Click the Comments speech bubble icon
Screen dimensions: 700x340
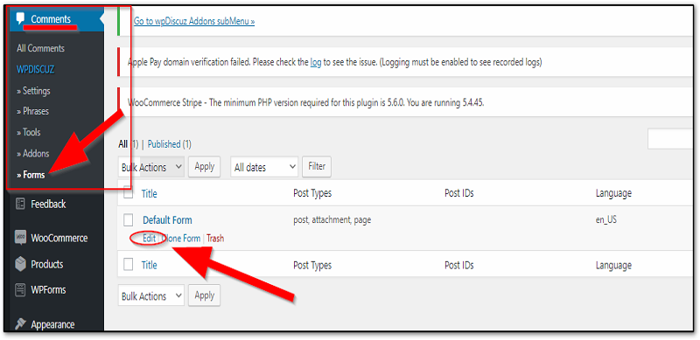click(x=20, y=18)
